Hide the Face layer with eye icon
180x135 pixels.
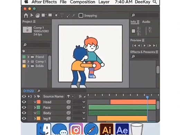click(24, 107)
